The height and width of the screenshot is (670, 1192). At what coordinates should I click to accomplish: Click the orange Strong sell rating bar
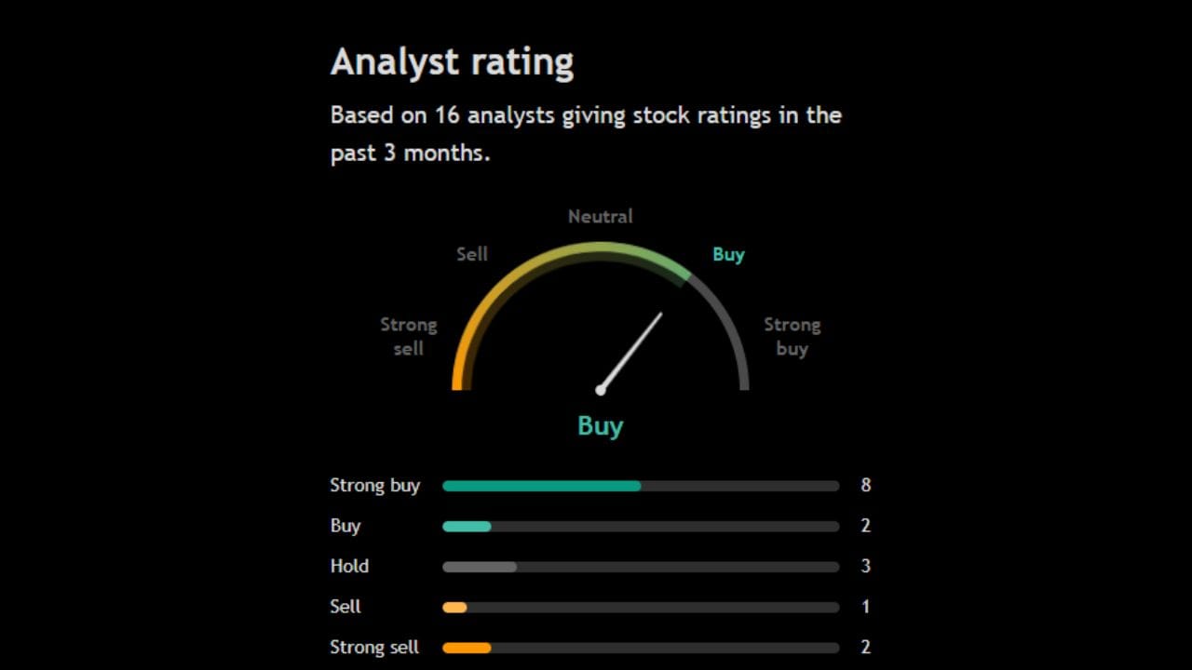tap(467, 648)
